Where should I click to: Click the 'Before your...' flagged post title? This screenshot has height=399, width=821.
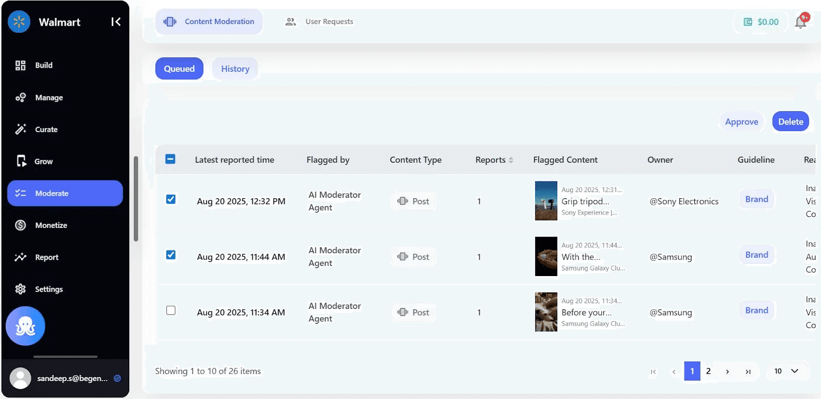tap(587, 312)
